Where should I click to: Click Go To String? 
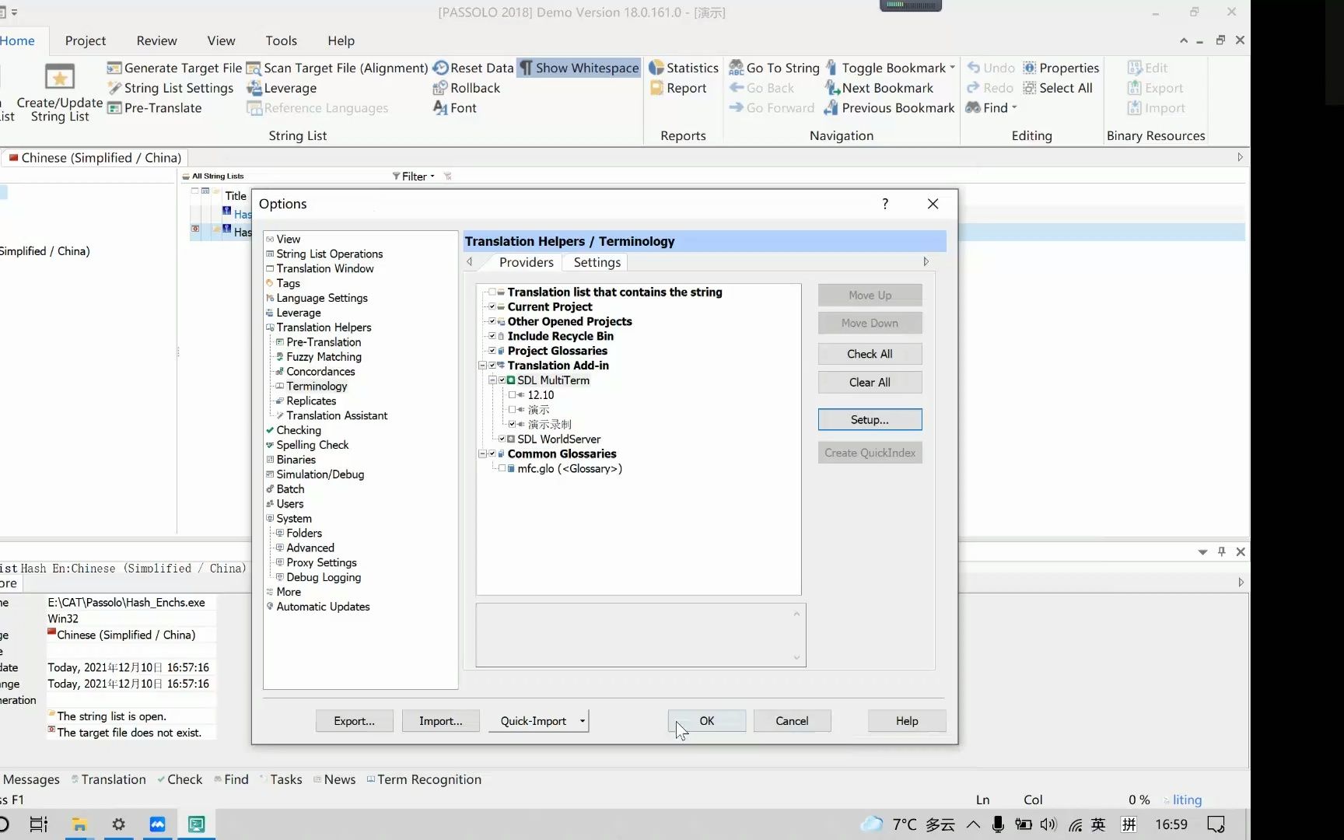(774, 68)
